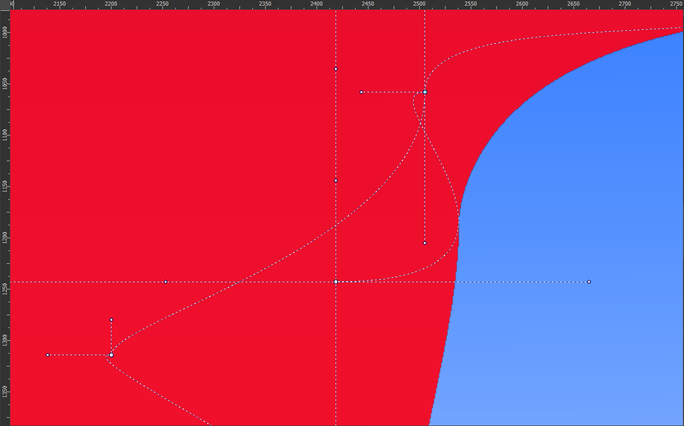Image resolution: width=684 pixels, height=426 pixels.
Task: Click the 2500 mark on the horizontal ruler
Action: click(419, 4)
